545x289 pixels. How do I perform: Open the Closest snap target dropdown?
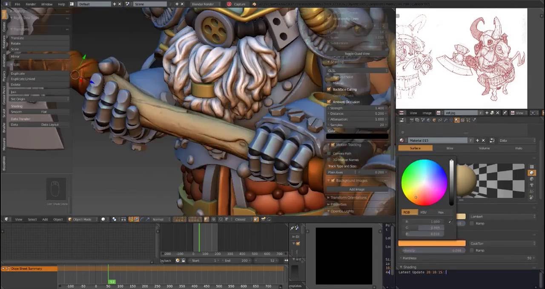coord(243,220)
